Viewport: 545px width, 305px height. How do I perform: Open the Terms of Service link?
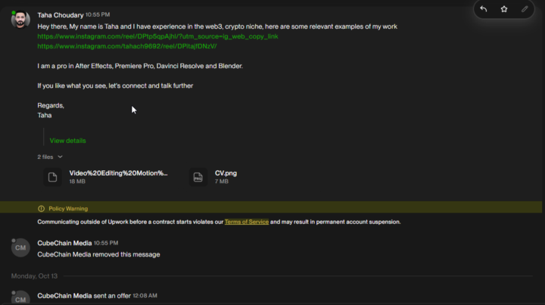coord(247,222)
